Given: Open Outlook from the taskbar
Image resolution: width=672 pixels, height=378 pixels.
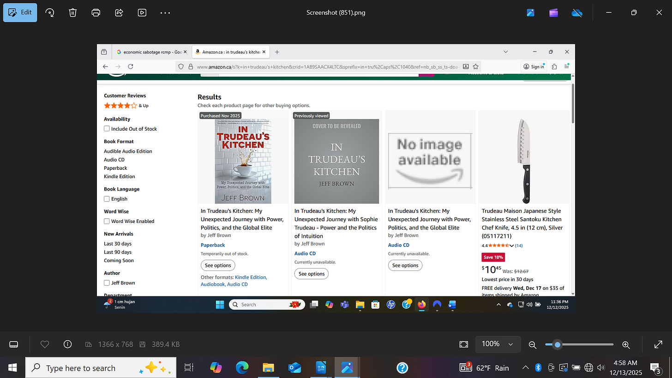Looking at the screenshot, I should 294,368.
